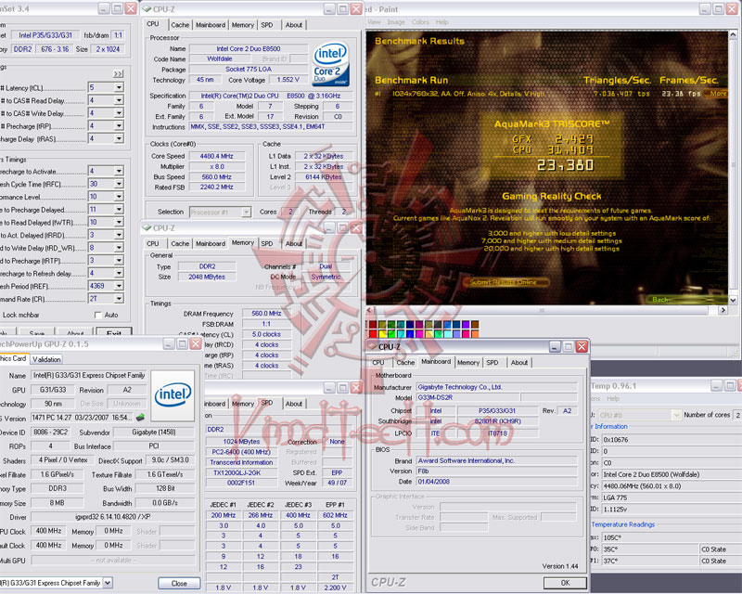The height and width of the screenshot is (594, 742).
Task: Expand the Read to Precharge (tRTP) dropdown
Action: [119, 261]
